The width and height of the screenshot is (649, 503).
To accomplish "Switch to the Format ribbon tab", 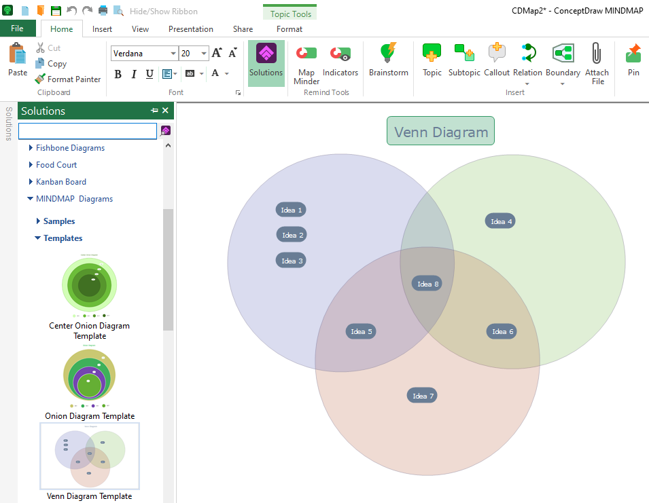I will tap(290, 29).
